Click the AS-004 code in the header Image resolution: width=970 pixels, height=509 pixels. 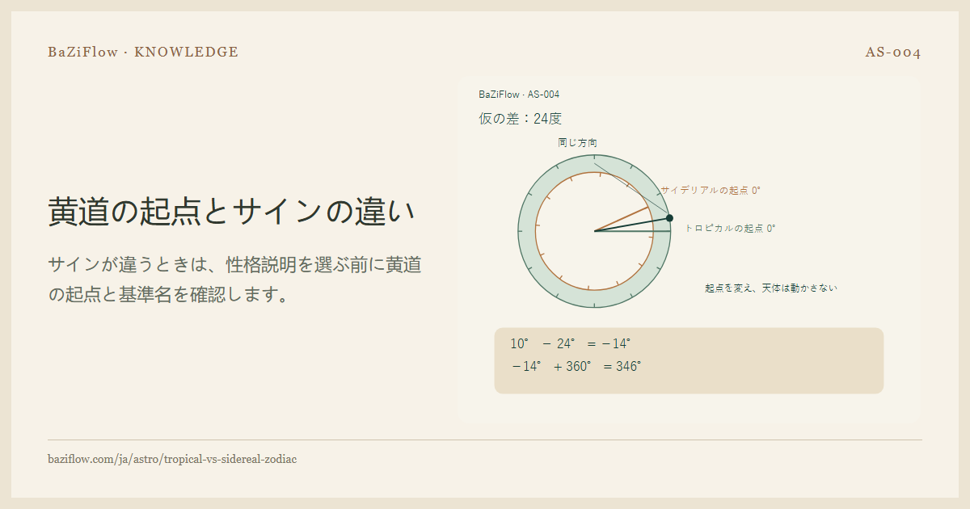(893, 53)
